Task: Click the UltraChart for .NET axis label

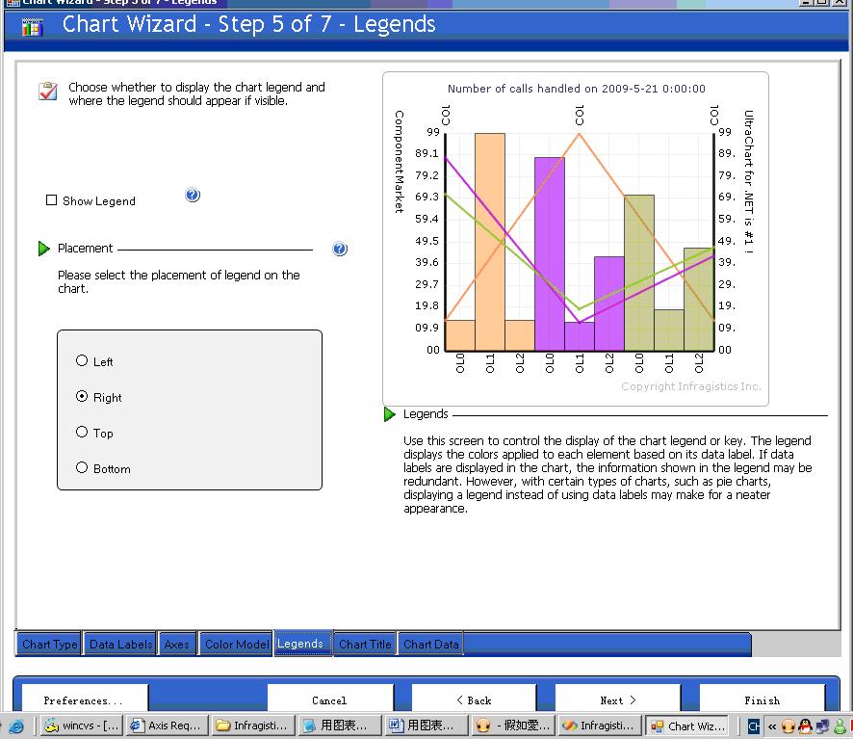Action: click(749, 181)
